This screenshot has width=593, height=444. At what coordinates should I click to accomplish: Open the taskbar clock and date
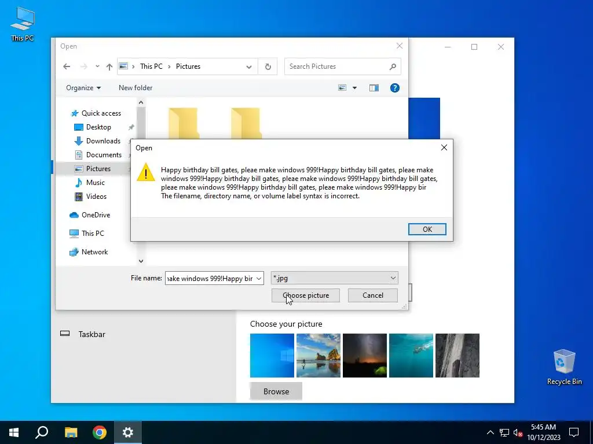543,432
